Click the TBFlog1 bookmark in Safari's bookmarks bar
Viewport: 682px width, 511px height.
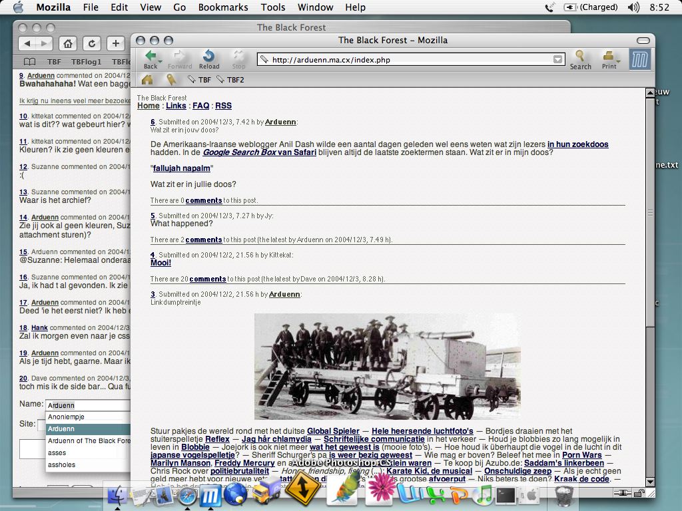(x=86, y=62)
